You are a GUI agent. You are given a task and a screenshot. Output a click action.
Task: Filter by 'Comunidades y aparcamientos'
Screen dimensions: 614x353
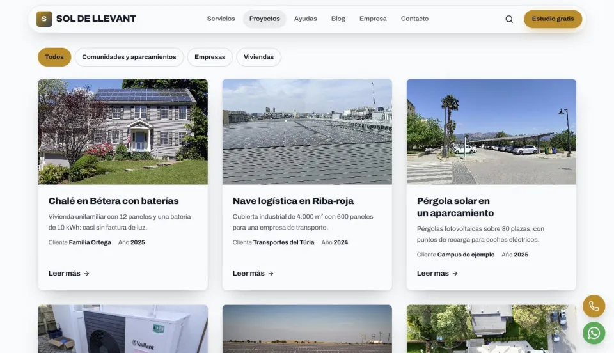coord(129,57)
